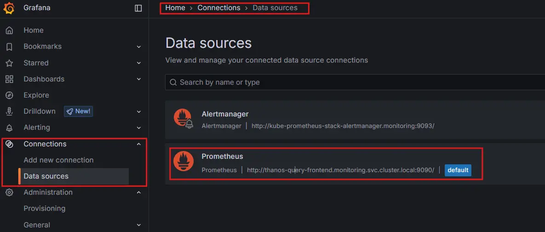Click the Connections link icon
The image size is (545, 232).
click(9, 144)
